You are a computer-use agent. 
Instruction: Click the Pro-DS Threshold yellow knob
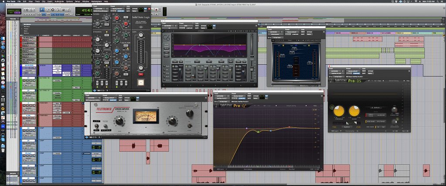(339, 111)
